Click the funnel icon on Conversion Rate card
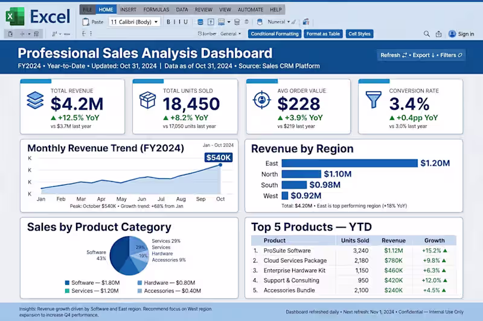483x321 pixels. (373, 99)
